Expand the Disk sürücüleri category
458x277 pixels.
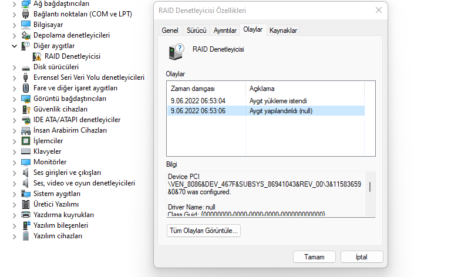[15, 67]
